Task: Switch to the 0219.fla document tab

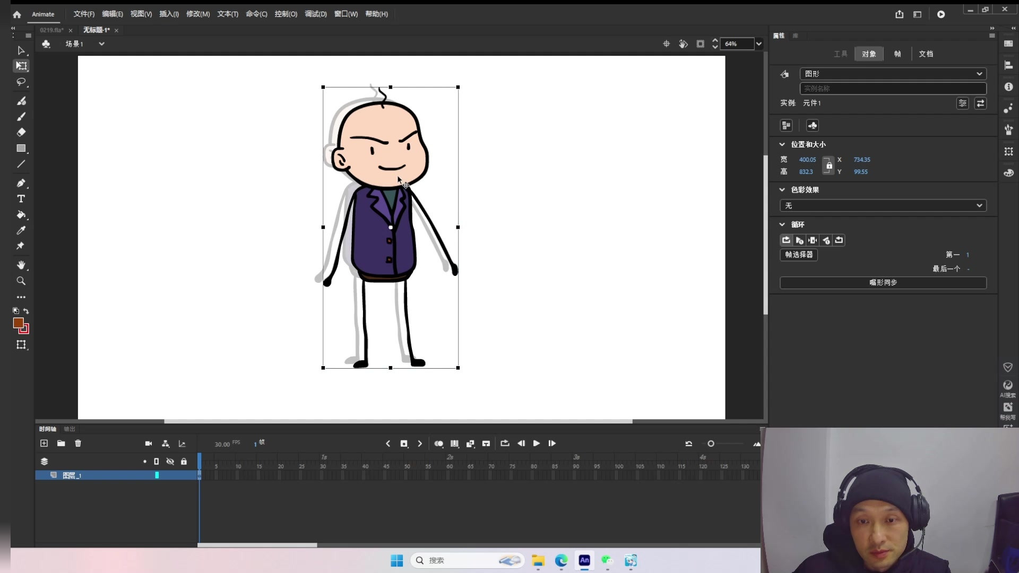Action: coord(51,30)
